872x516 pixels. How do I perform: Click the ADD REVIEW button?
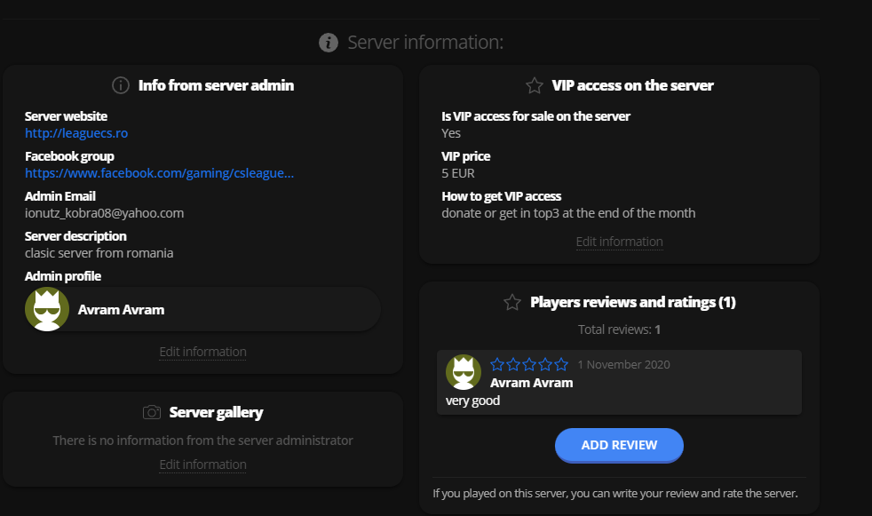(x=619, y=445)
